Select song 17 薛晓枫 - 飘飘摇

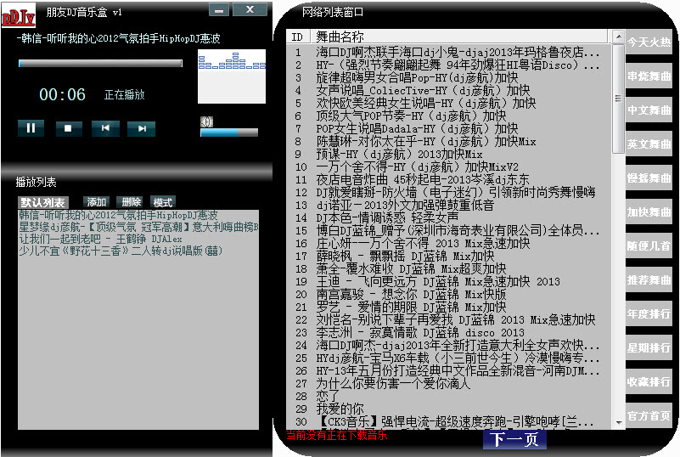pyautogui.click(x=449, y=256)
